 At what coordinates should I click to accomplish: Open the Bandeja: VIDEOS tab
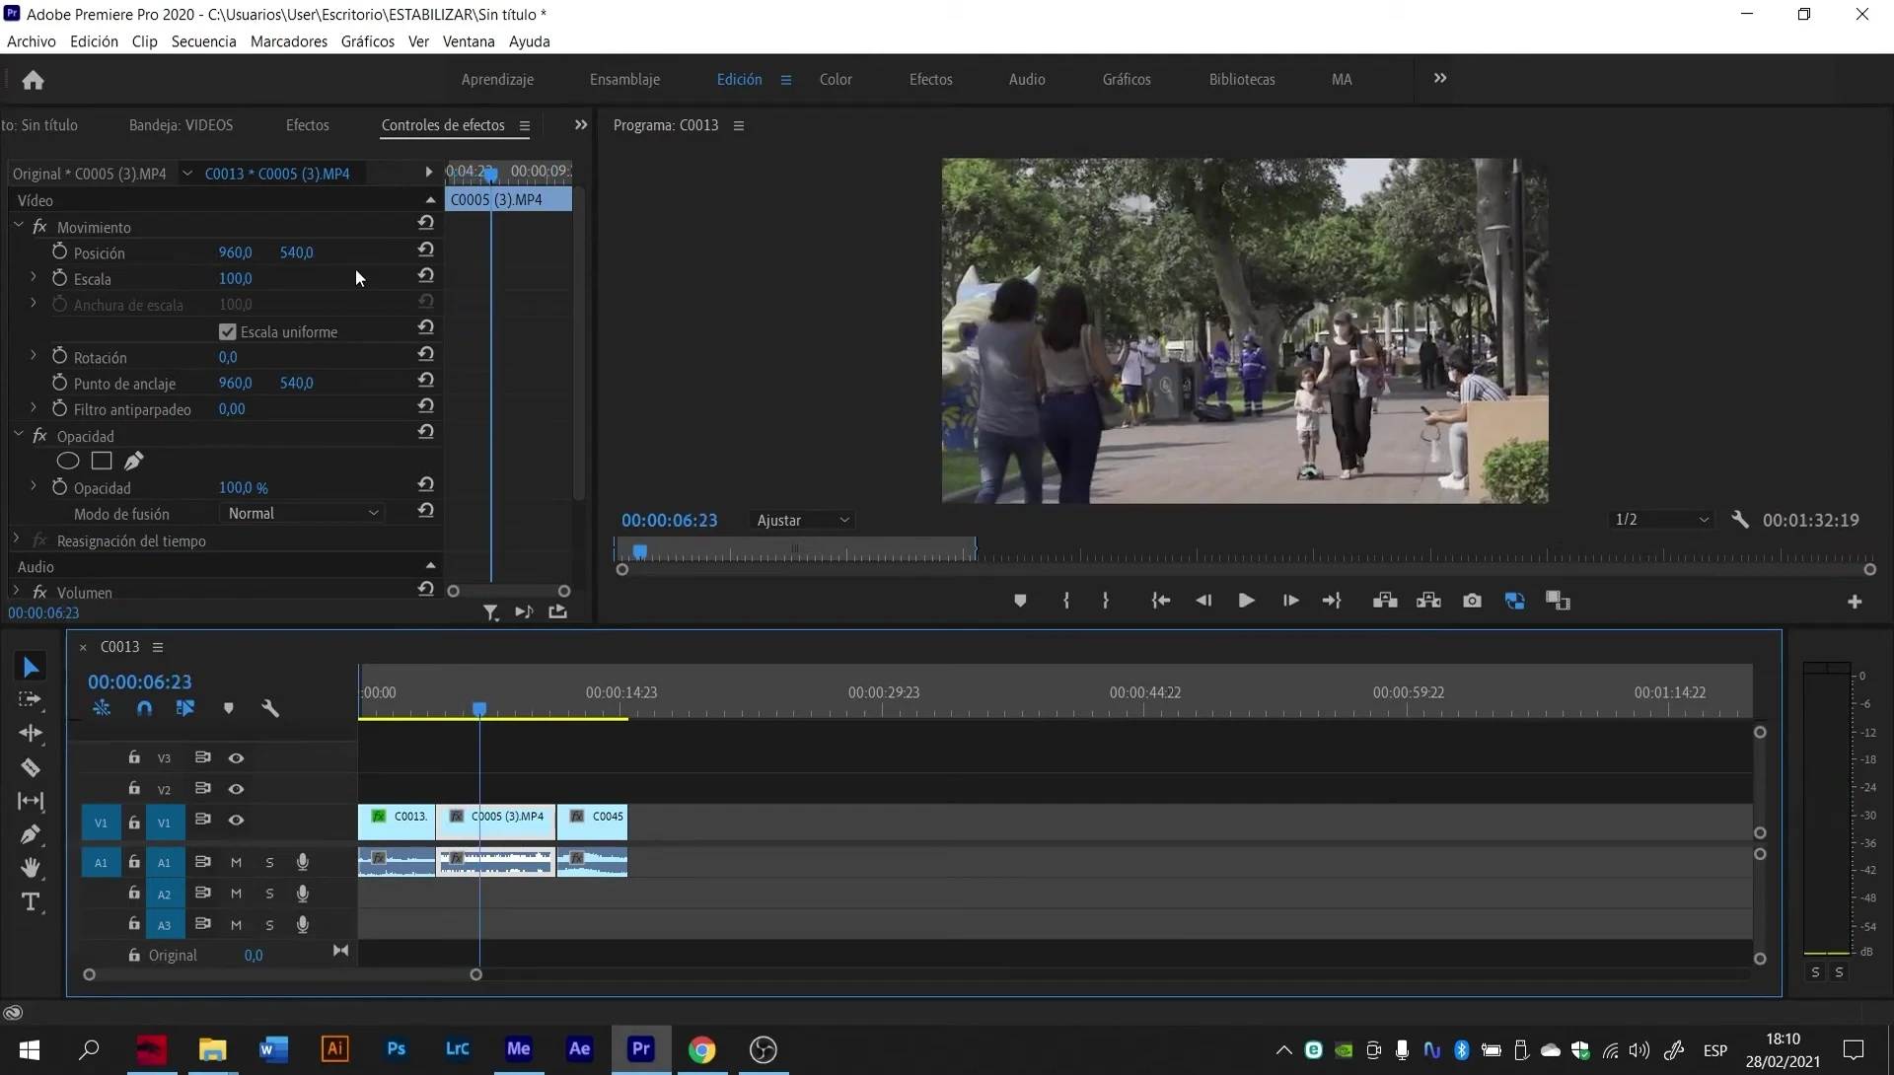click(x=181, y=125)
